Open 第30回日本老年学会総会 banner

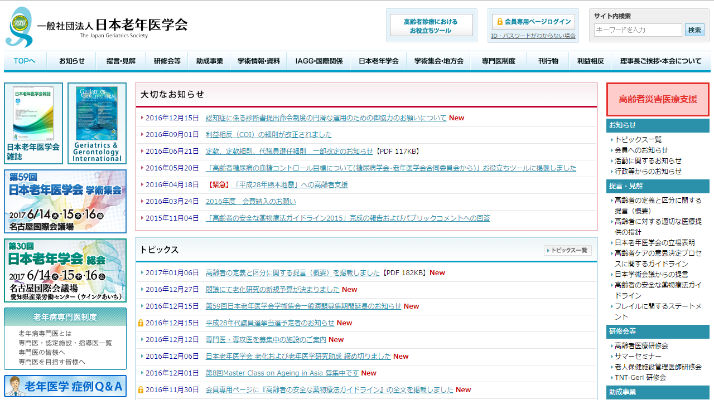65,271
